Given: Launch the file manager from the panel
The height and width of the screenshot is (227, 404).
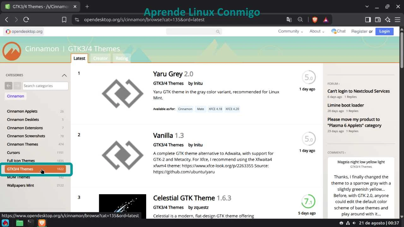Looking at the screenshot, I should 20,223.
